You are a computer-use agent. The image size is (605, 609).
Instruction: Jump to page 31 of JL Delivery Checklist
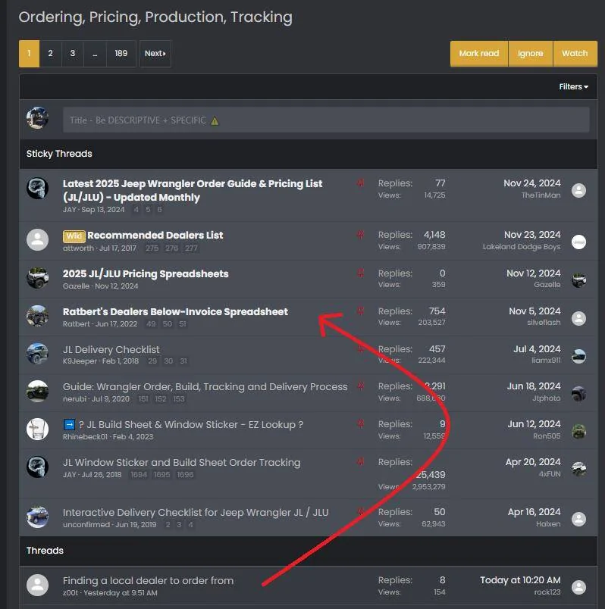click(x=183, y=361)
